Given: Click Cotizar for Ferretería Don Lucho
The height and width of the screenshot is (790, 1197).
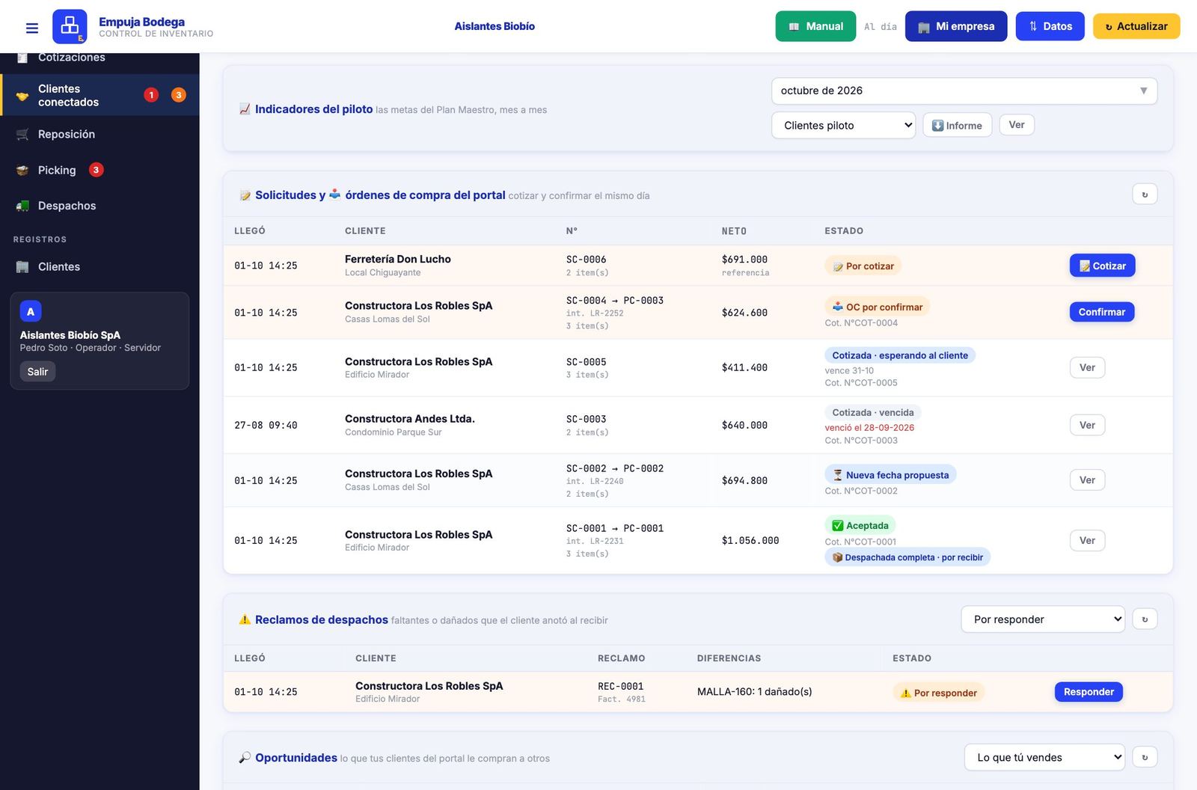Looking at the screenshot, I should [x=1102, y=266].
